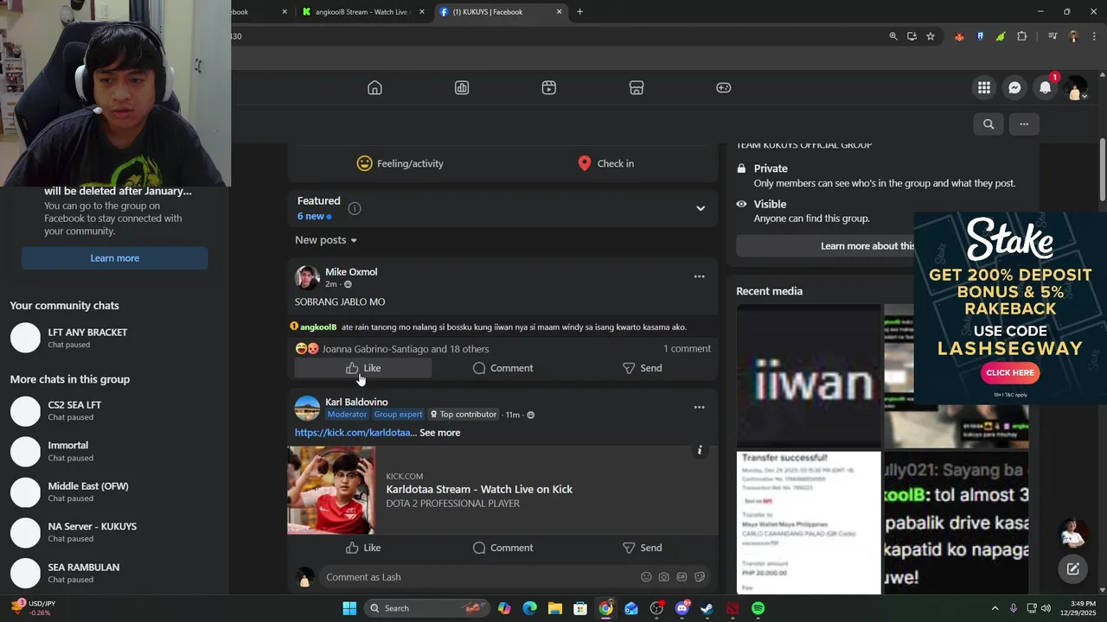Click install app icon in address bar

point(912,36)
